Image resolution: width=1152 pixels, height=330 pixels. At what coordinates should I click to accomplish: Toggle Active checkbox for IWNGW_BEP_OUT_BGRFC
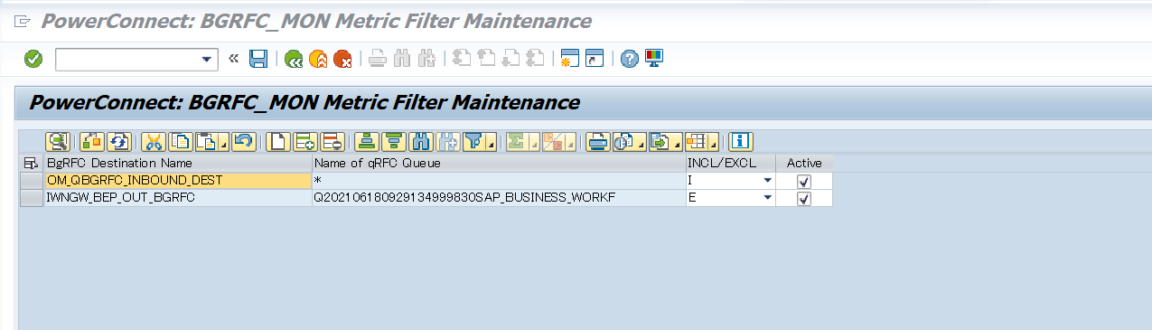[x=804, y=198]
